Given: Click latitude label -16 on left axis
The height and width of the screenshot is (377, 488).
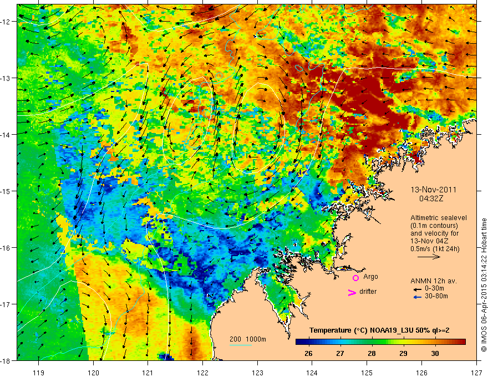Looking at the screenshot, I should [6, 248].
